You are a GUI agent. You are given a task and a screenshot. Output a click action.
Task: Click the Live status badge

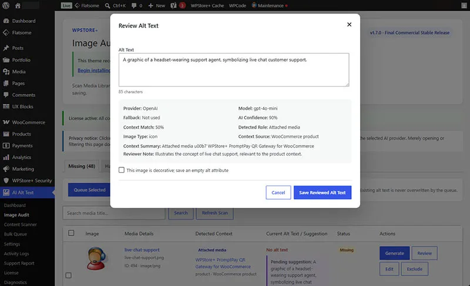pyautogui.click(x=66, y=5)
